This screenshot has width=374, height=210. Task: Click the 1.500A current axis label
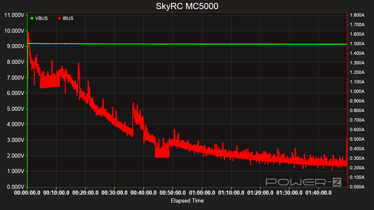click(357, 44)
